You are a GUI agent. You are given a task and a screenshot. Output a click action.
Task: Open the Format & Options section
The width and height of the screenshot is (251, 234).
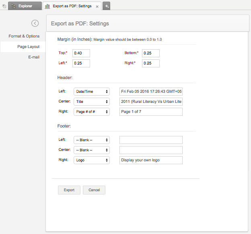coord(24,36)
